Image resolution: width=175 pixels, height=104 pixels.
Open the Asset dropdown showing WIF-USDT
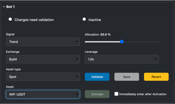(x=43, y=94)
